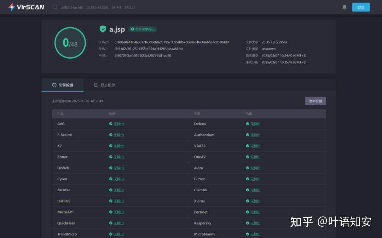The width and height of the screenshot is (382, 238).
Task: Click the green check icon in F-Secure row
Action: click(111, 135)
